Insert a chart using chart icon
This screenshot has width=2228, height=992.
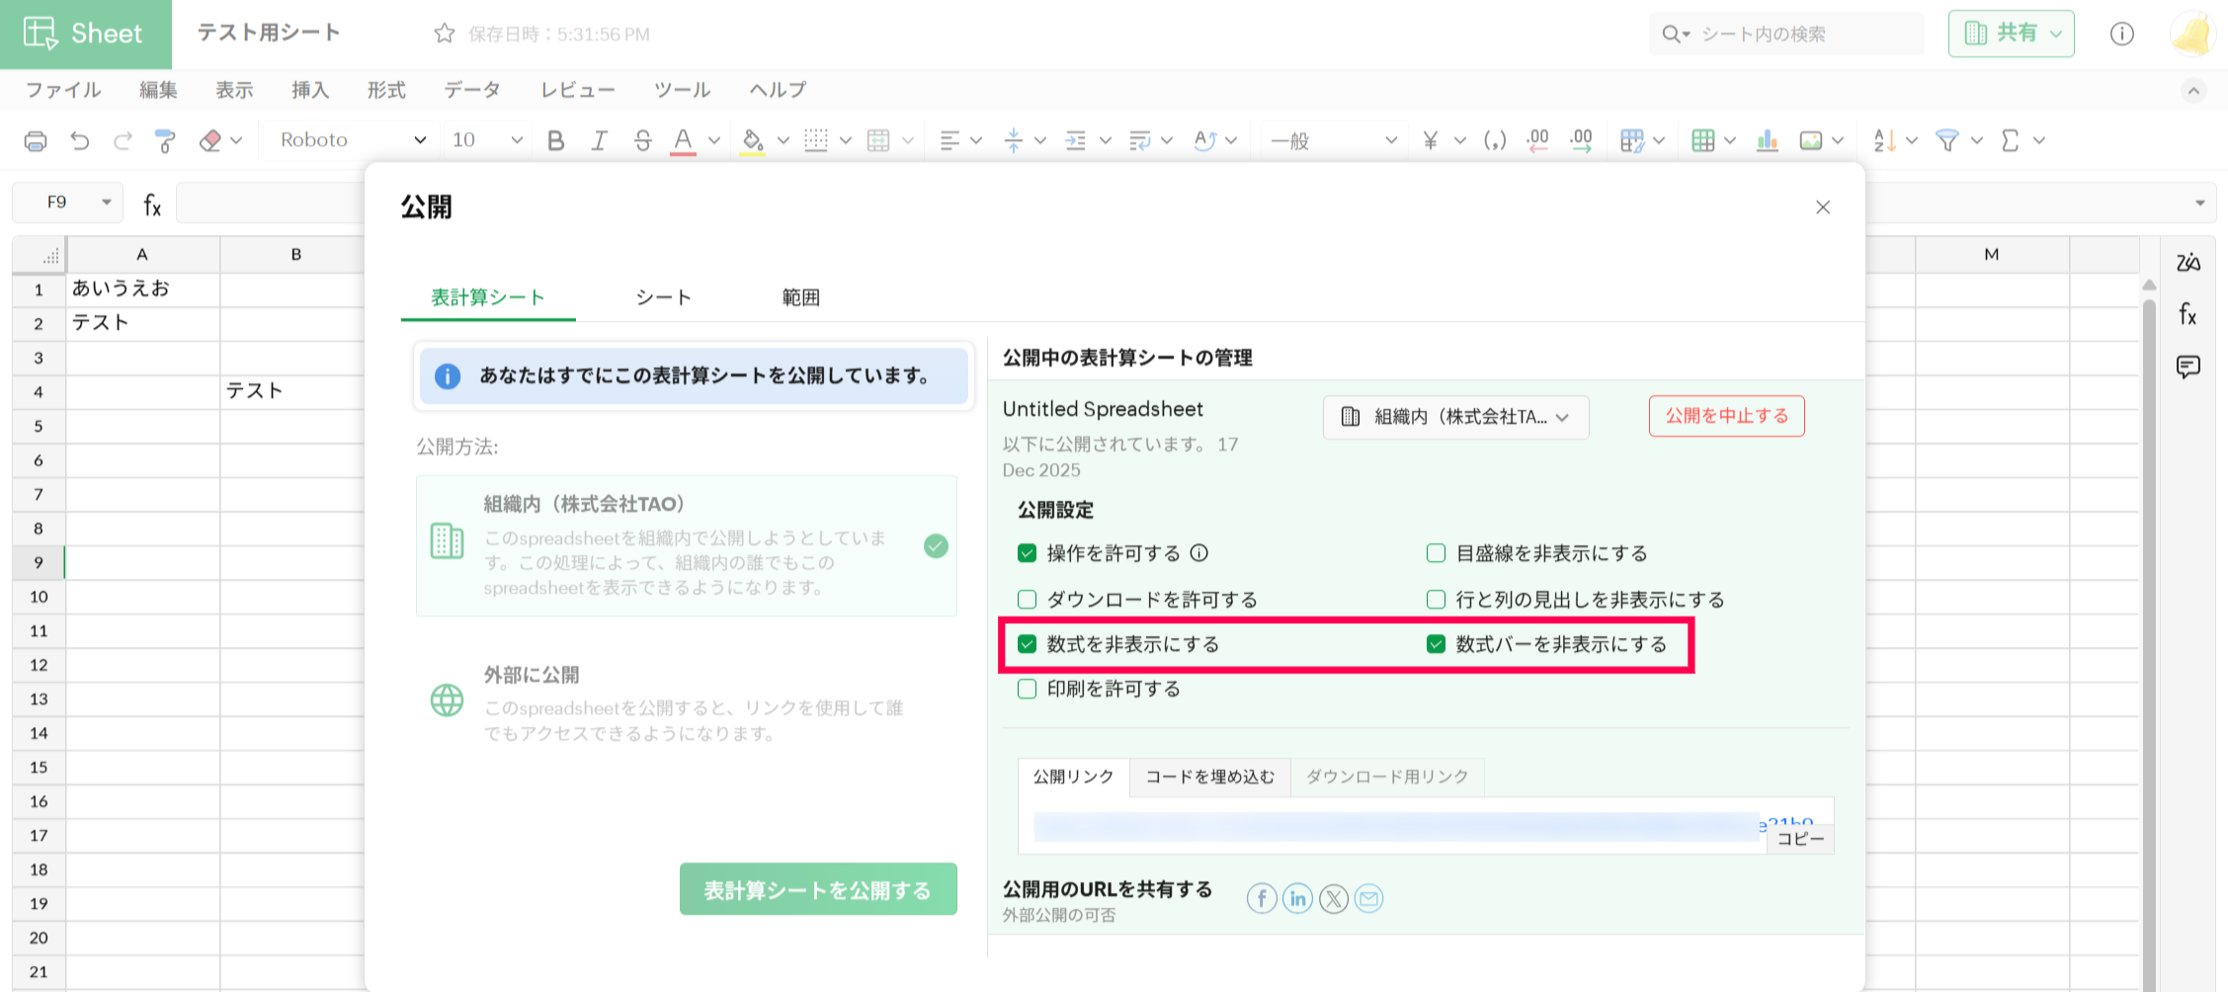1767,140
